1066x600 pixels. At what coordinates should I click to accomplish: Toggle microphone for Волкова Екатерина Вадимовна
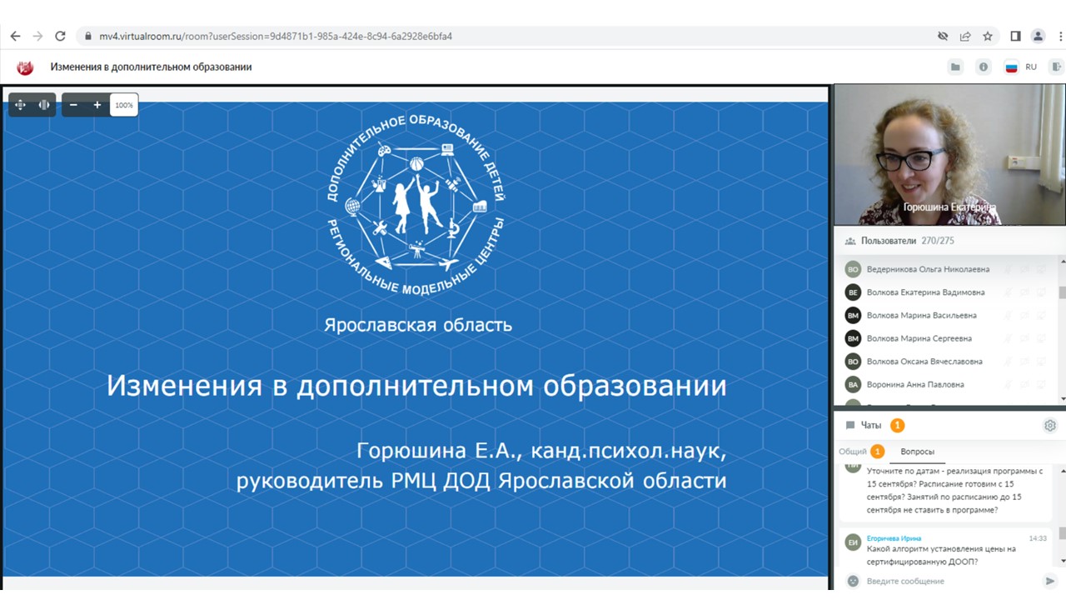pyautogui.click(x=1008, y=292)
